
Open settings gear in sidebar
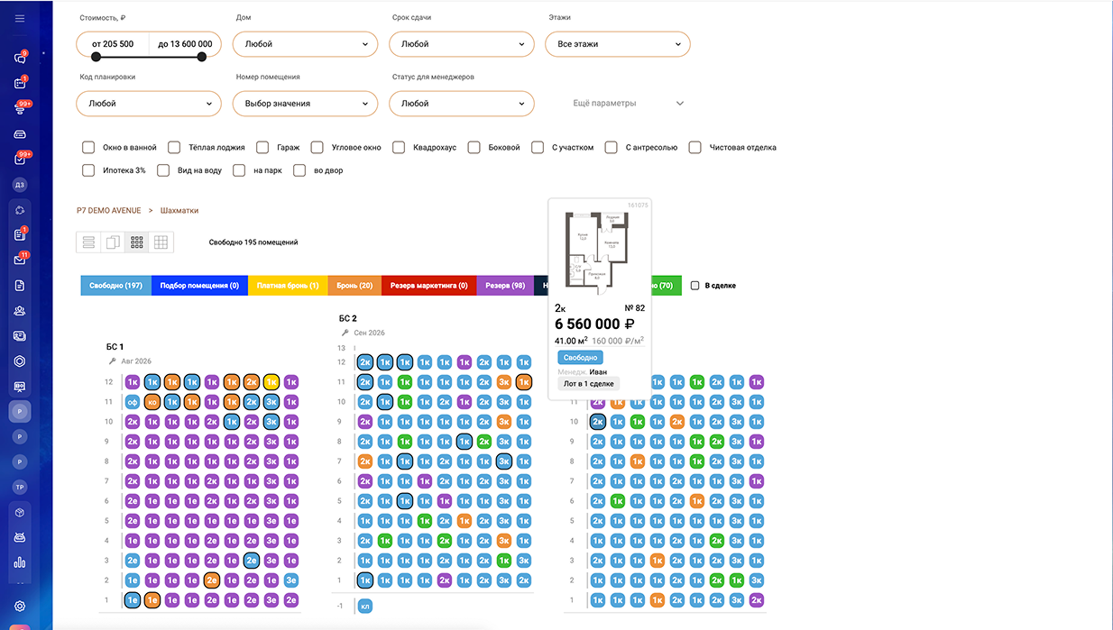pyautogui.click(x=20, y=607)
